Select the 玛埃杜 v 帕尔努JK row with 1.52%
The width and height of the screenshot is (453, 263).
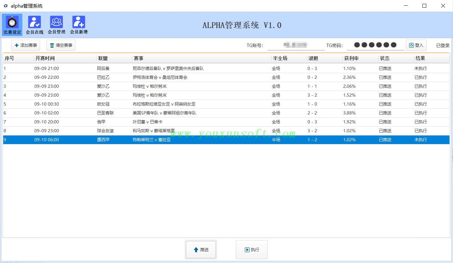(226, 95)
